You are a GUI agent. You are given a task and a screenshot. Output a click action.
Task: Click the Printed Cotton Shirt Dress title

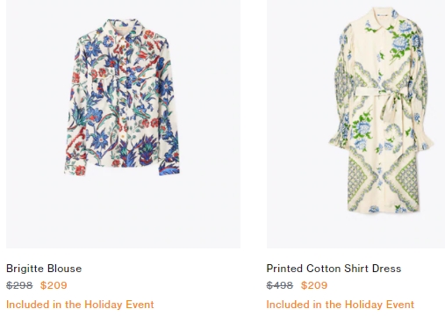click(334, 269)
